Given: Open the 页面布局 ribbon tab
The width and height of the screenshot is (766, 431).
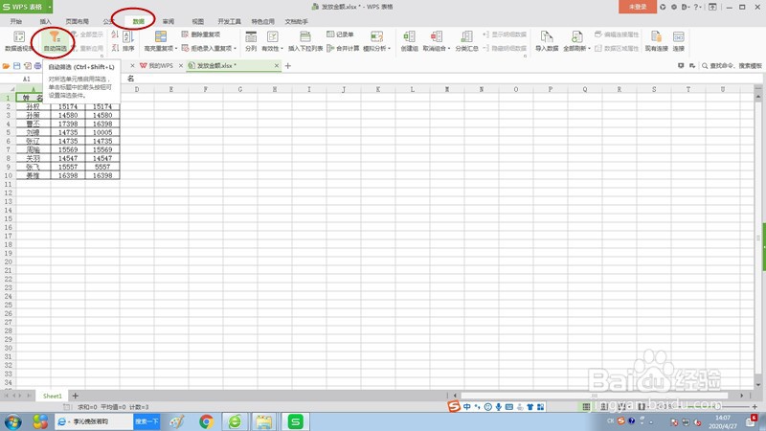Looking at the screenshot, I should tap(78, 21).
